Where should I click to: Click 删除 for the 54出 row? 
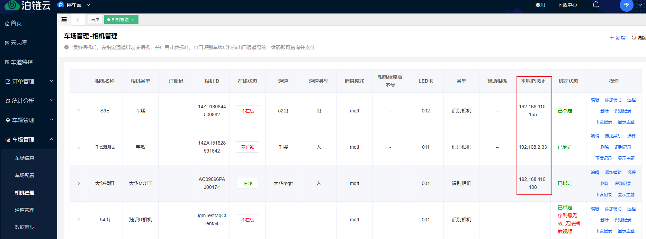click(x=604, y=220)
